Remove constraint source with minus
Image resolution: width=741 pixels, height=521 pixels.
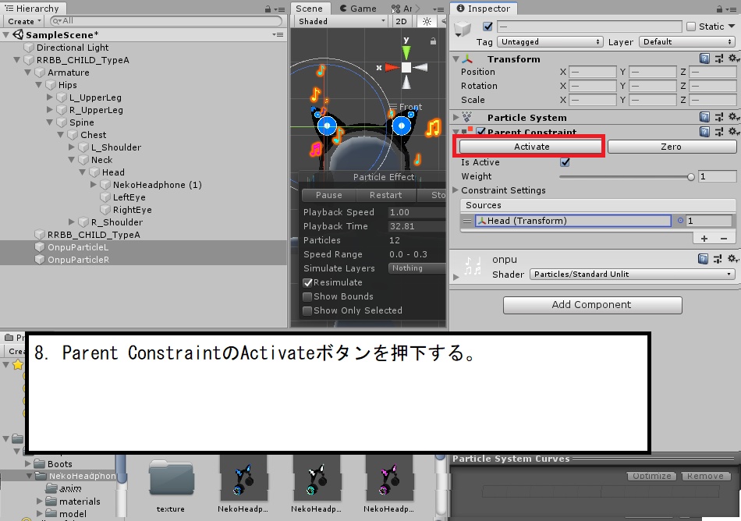724,239
